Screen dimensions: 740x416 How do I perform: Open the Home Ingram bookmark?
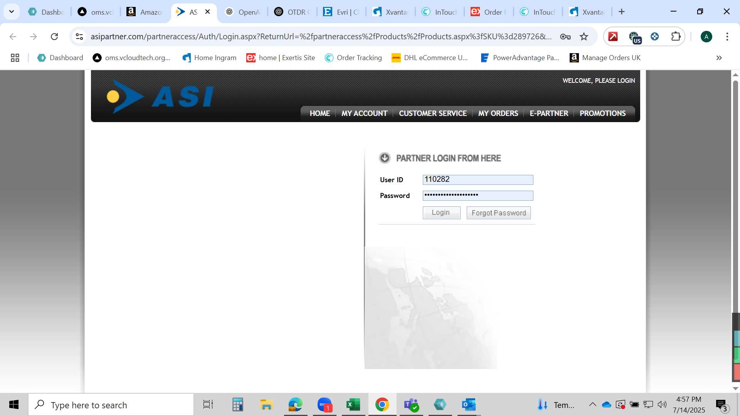coord(209,58)
